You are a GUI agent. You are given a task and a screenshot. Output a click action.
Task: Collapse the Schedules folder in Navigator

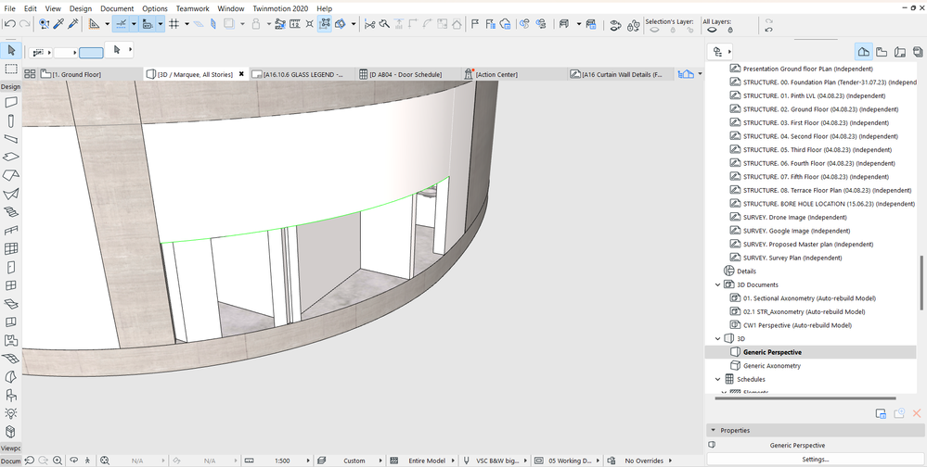(x=717, y=379)
